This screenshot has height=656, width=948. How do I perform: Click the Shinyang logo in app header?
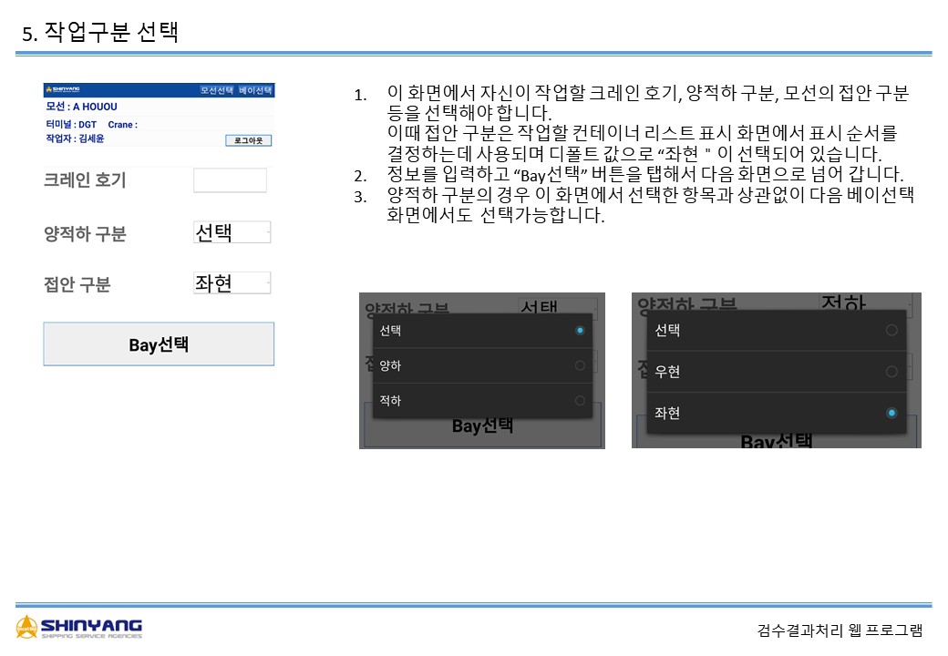coord(63,89)
